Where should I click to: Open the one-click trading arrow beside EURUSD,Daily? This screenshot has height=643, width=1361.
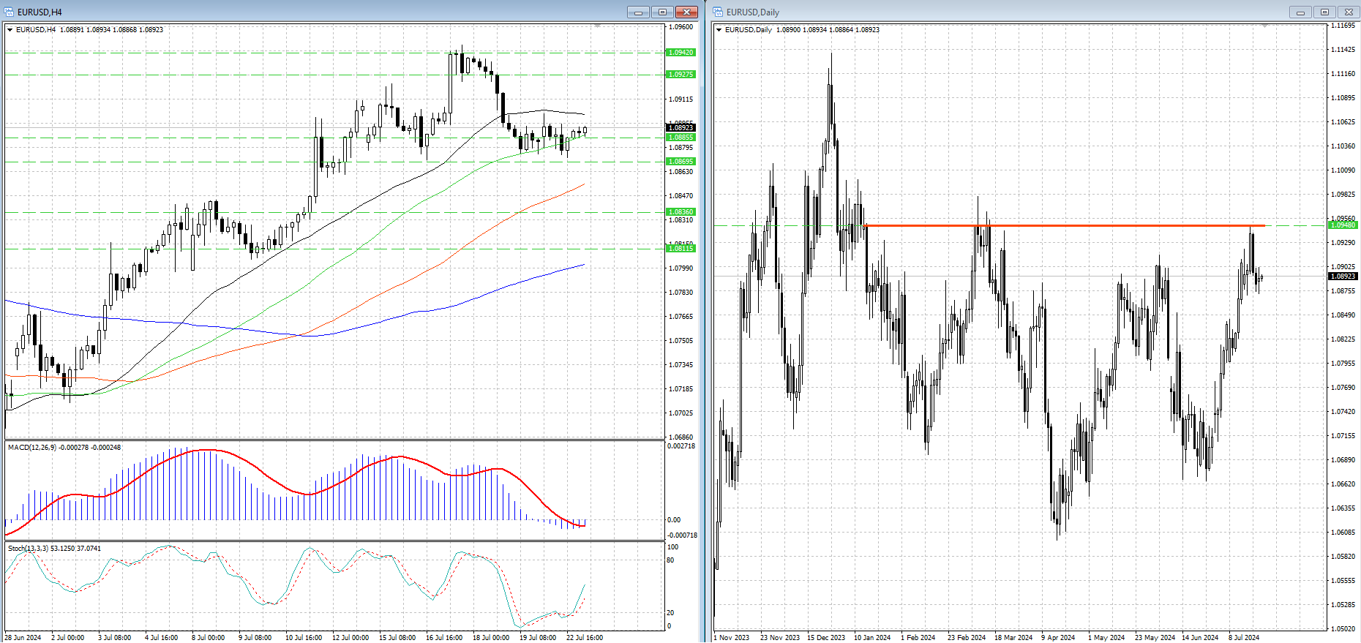719,30
